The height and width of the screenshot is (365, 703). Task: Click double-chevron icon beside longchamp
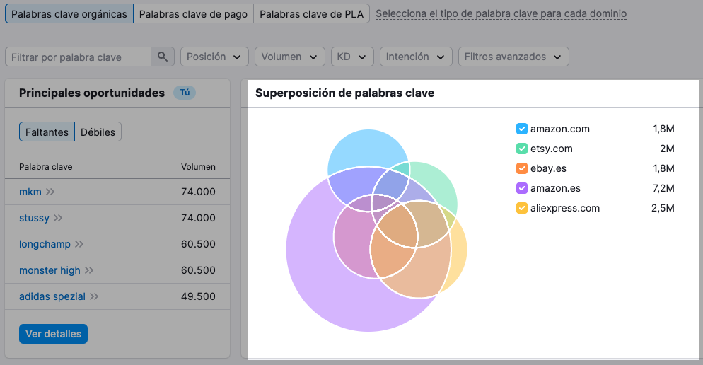coord(79,244)
